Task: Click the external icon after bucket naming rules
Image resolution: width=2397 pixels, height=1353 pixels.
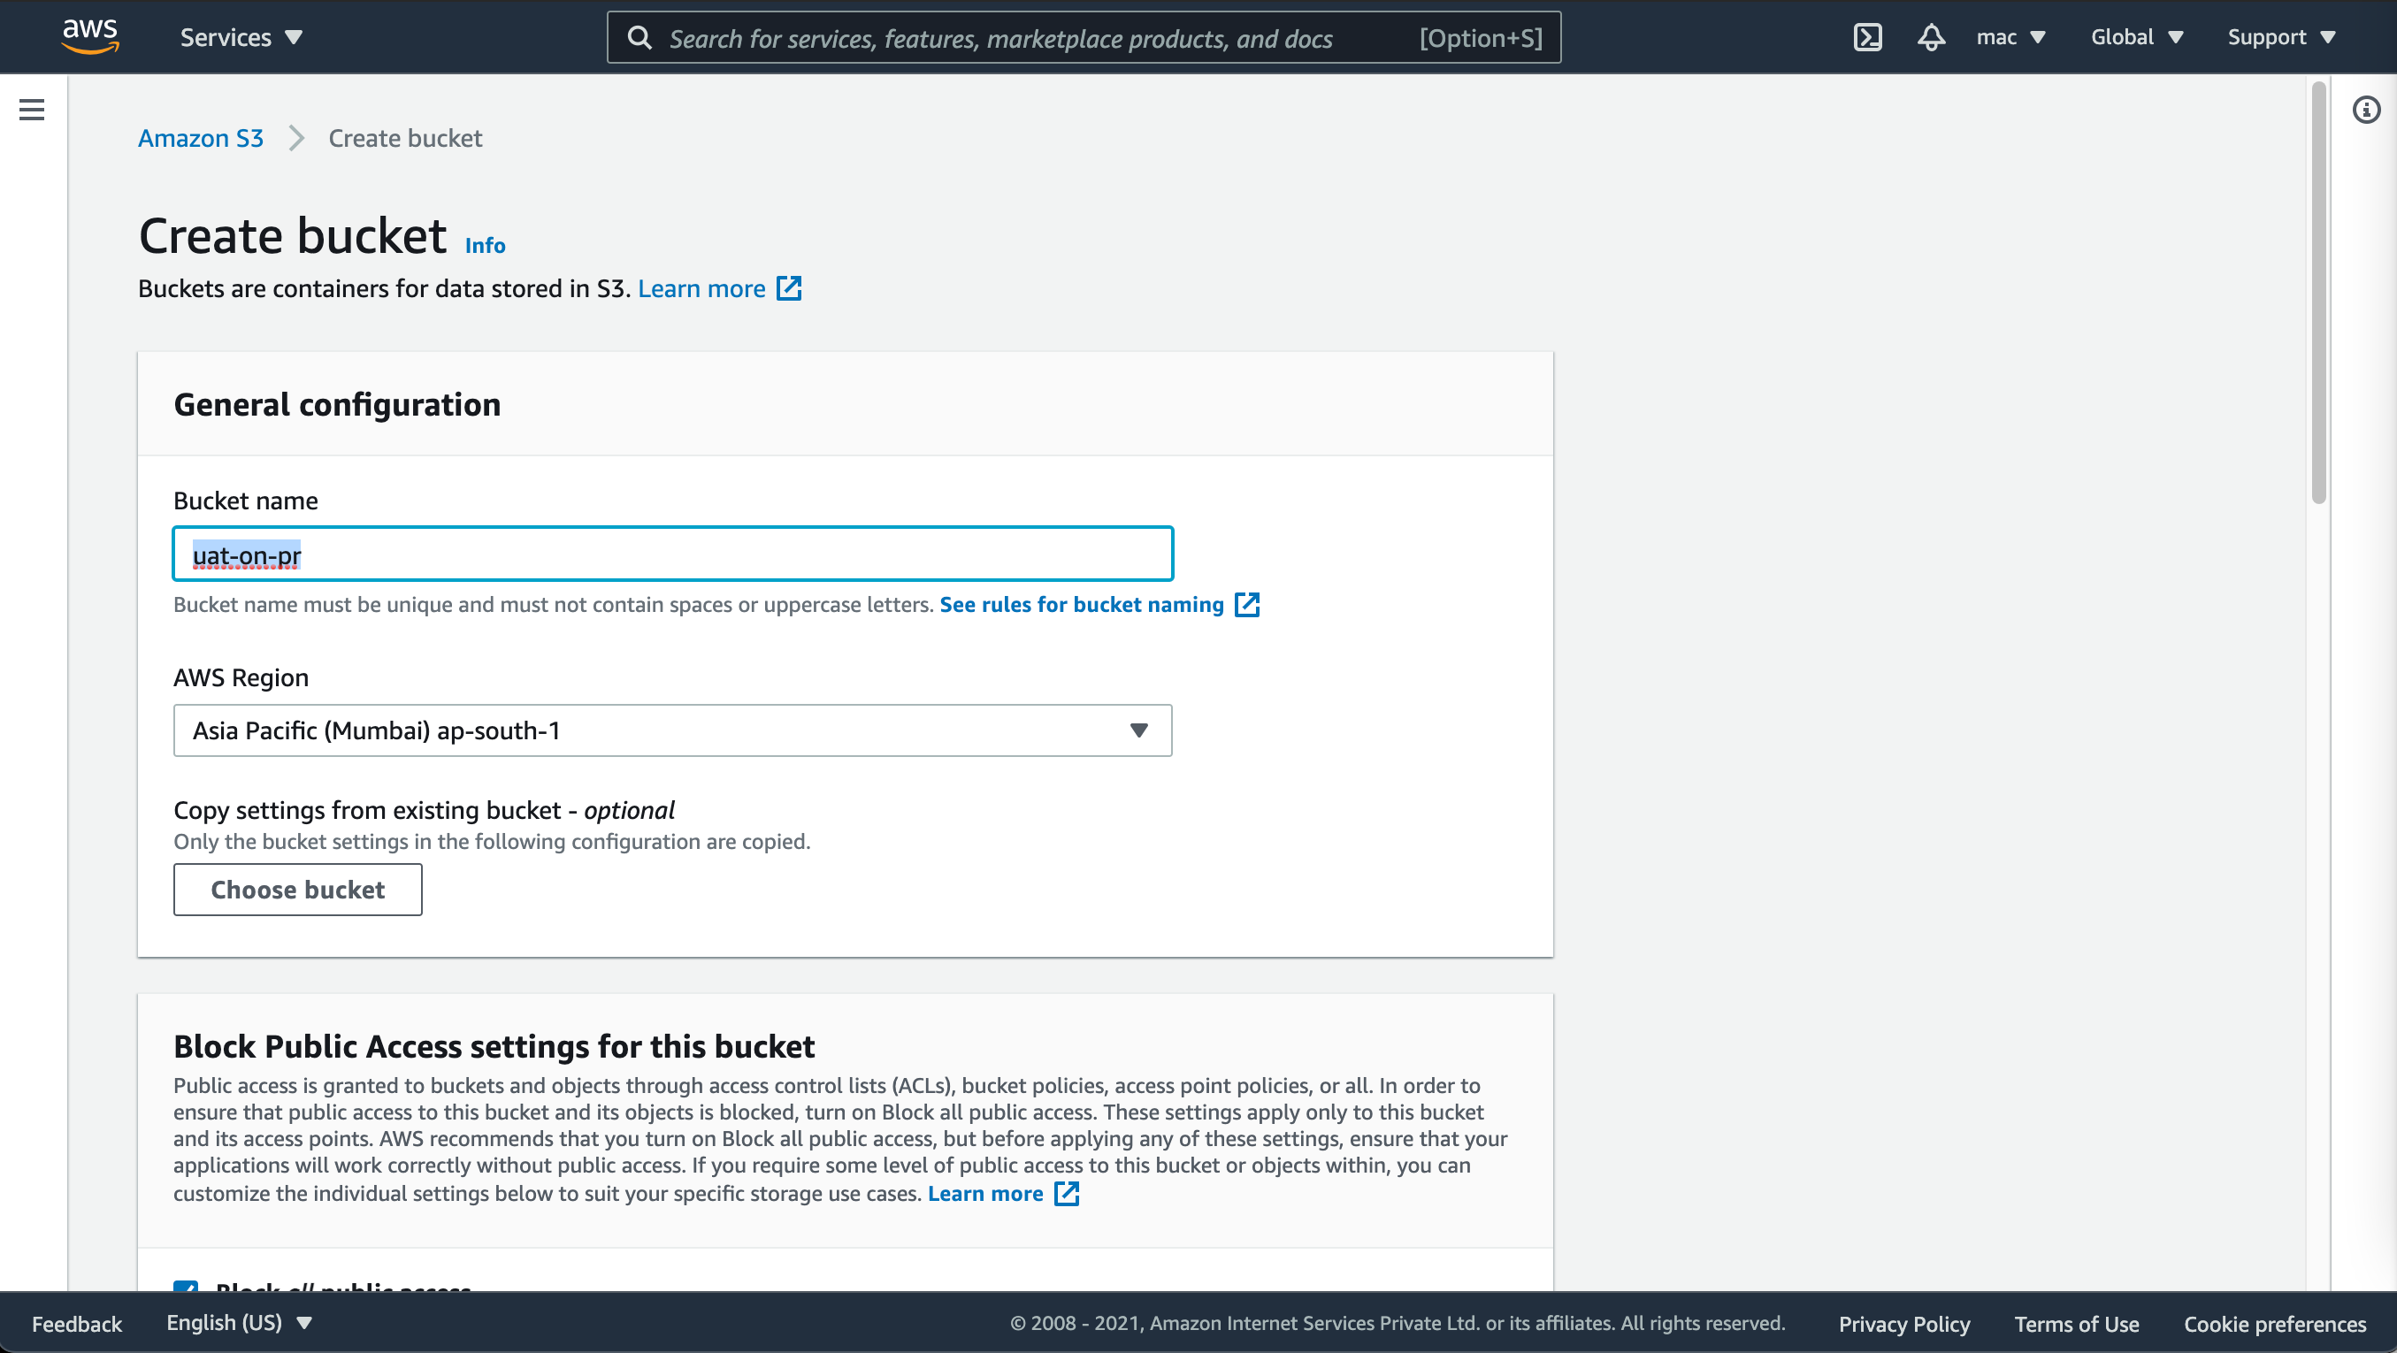Action: (x=1247, y=605)
